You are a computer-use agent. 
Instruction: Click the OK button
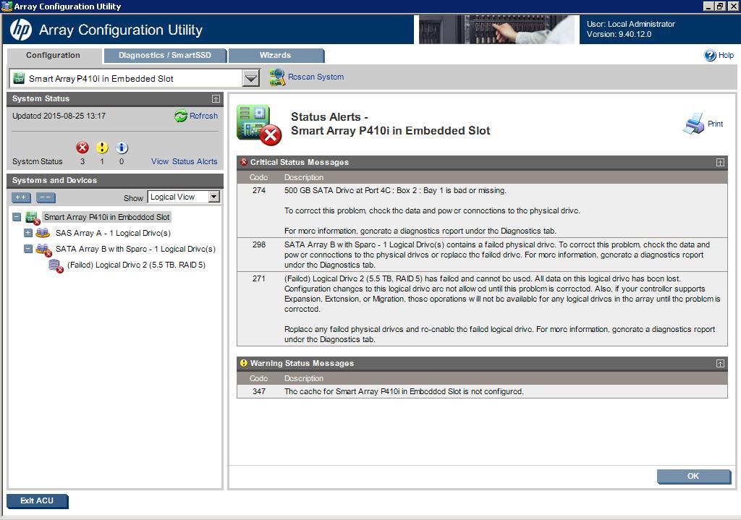(693, 476)
